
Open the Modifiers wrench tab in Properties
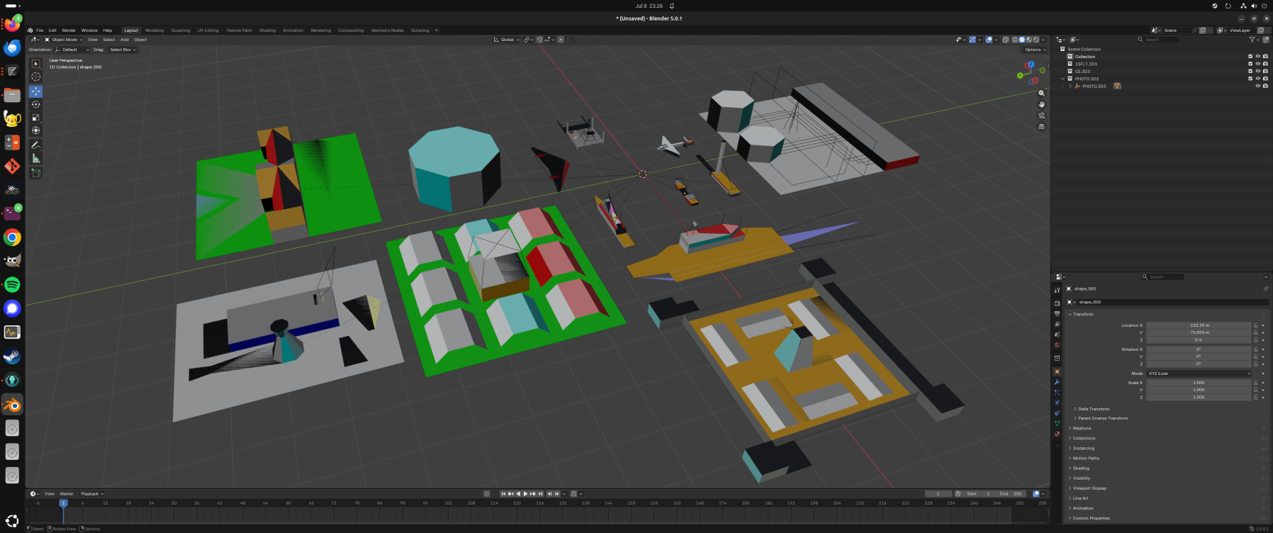click(x=1057, y=382)
